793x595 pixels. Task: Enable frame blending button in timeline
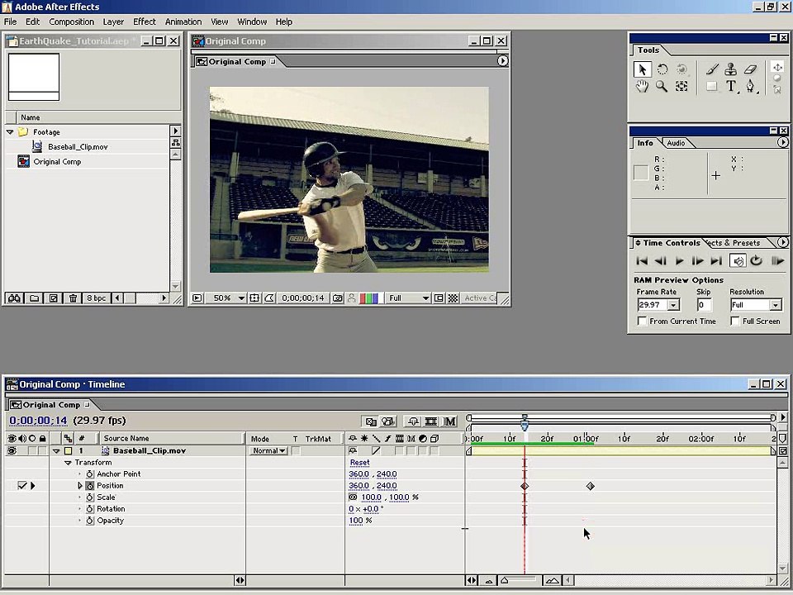pyautogui.click(x=431, y=421)
